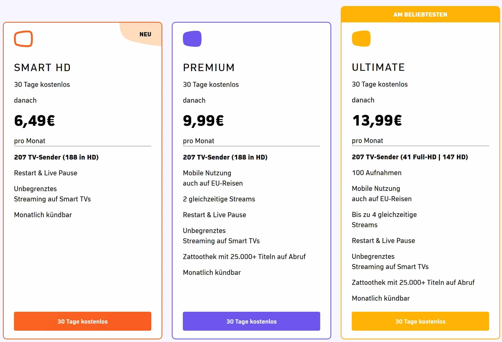This screenshot has width=502, height=342.
Task: Select the PREMIUM plan title
Action: [x=209, y=68]
